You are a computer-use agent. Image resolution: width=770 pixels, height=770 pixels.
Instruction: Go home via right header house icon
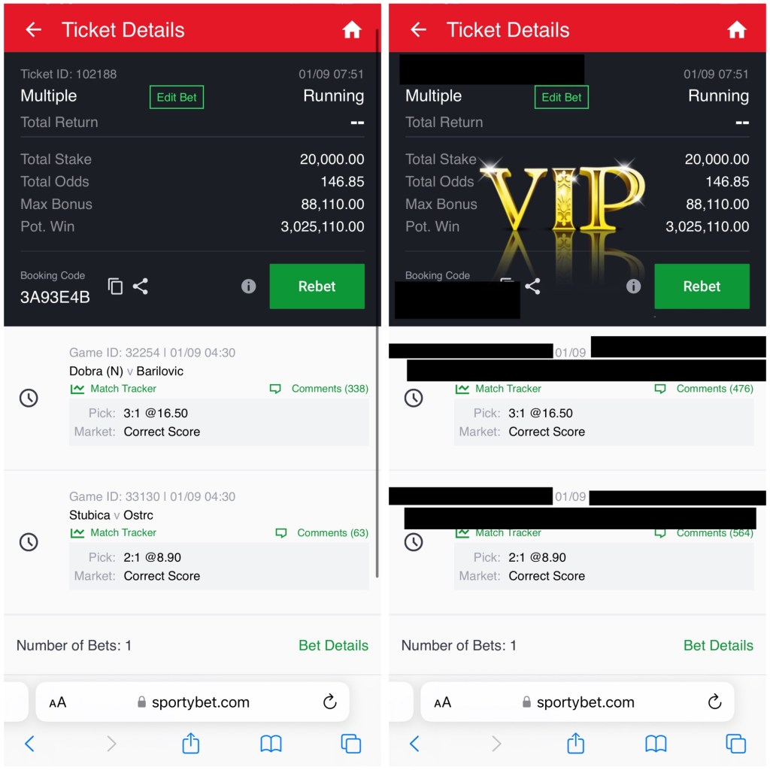(x=737, y=30)
